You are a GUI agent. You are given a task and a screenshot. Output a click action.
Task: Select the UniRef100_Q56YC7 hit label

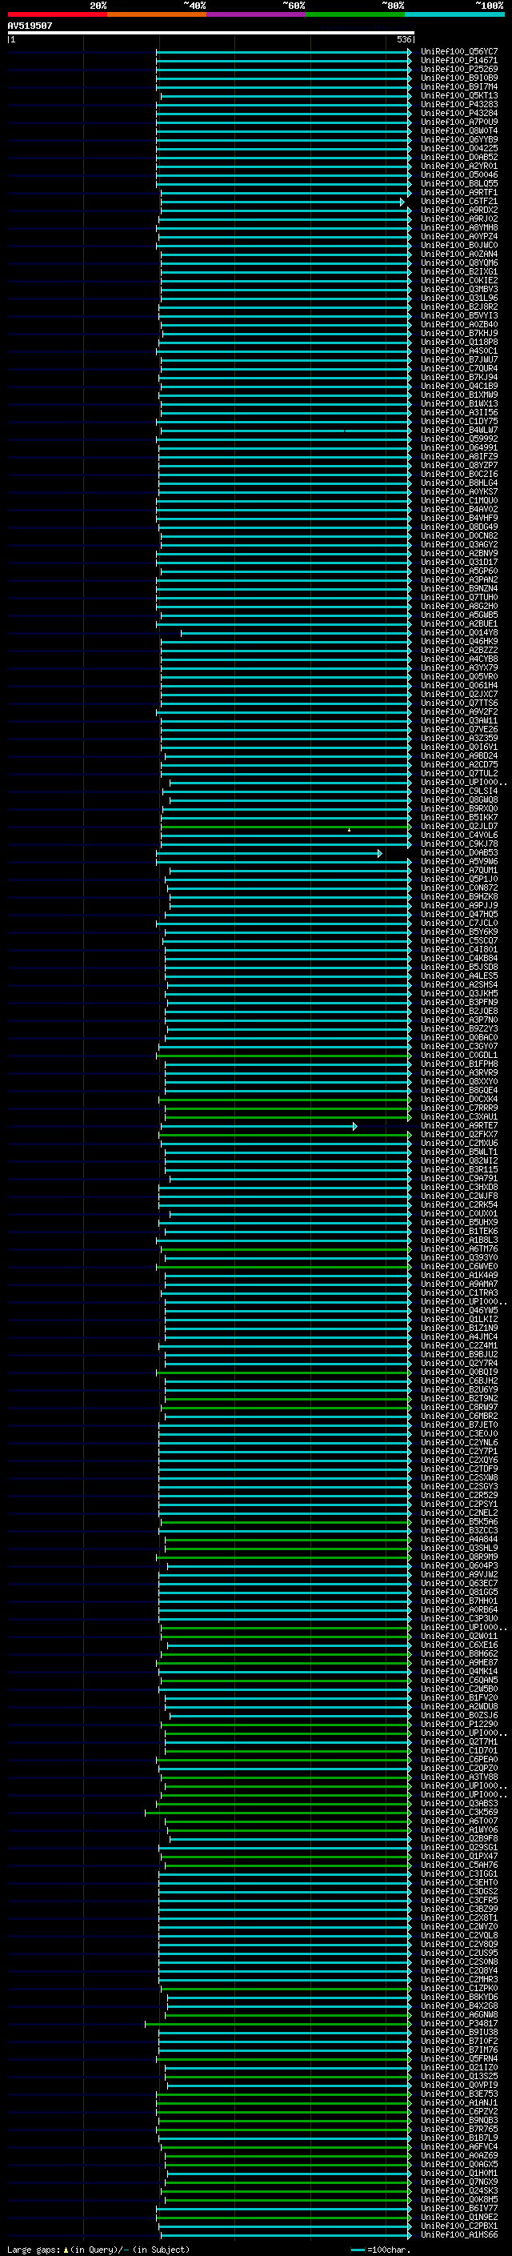(x=459, y=52)
